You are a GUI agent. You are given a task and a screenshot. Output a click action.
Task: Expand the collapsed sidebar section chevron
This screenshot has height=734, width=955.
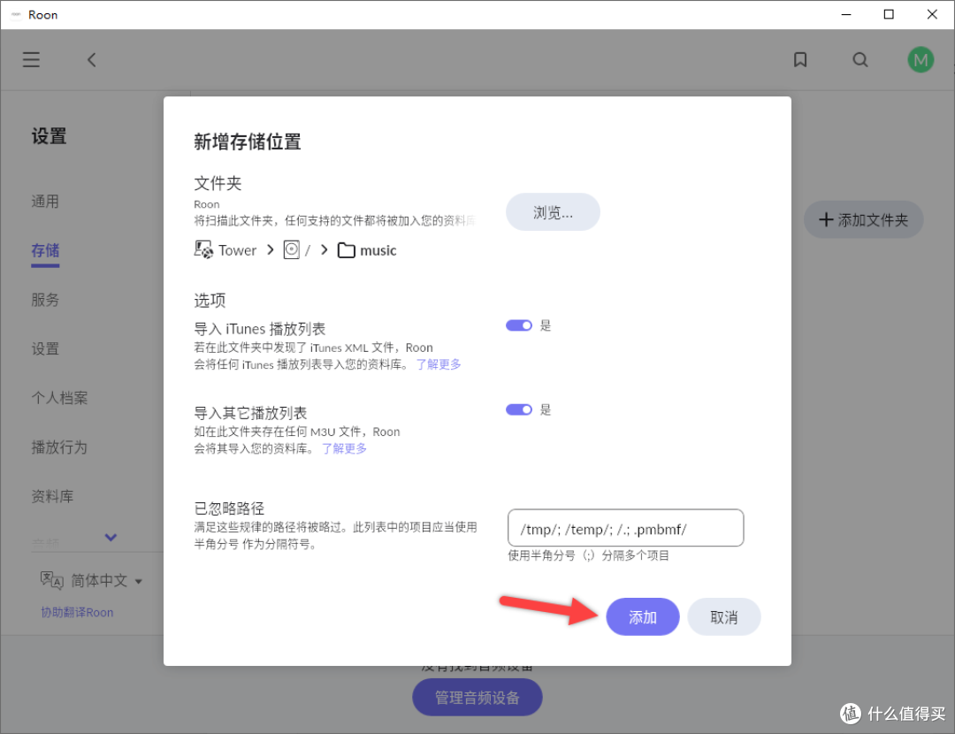pyautogui.click(x=110, y=537)
